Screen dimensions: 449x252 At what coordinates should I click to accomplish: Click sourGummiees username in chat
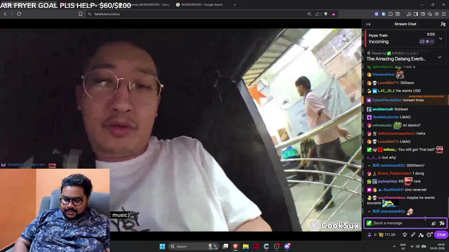click(391, 198)
